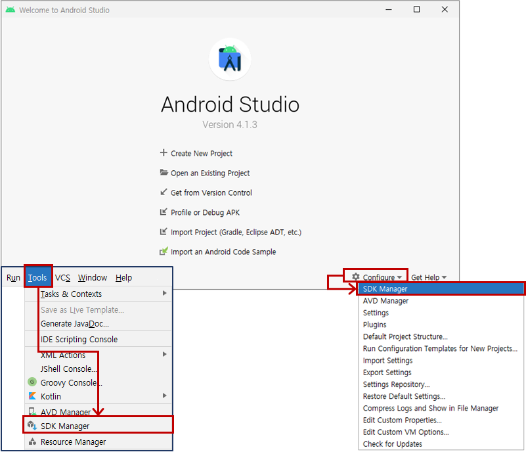
Task: Click the icon beside Import Project (Gradle, Eclipse ADT)
Action: coord(164,231)
